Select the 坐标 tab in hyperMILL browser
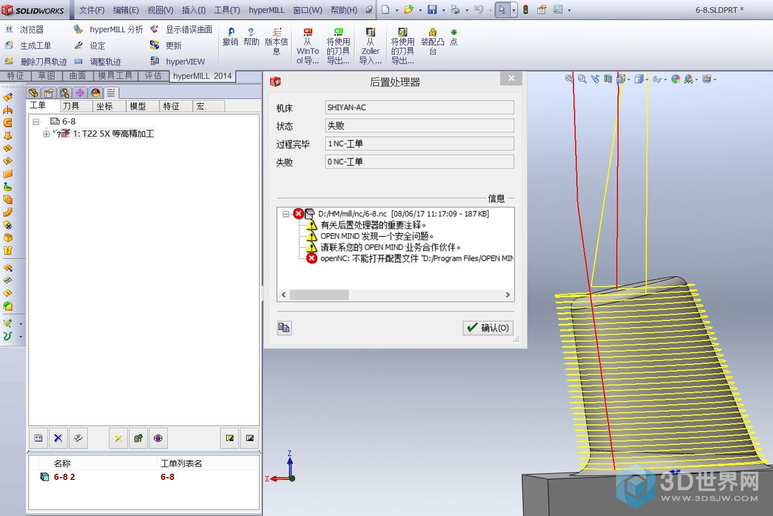This screenshot has width=773, height=516. 109,106
